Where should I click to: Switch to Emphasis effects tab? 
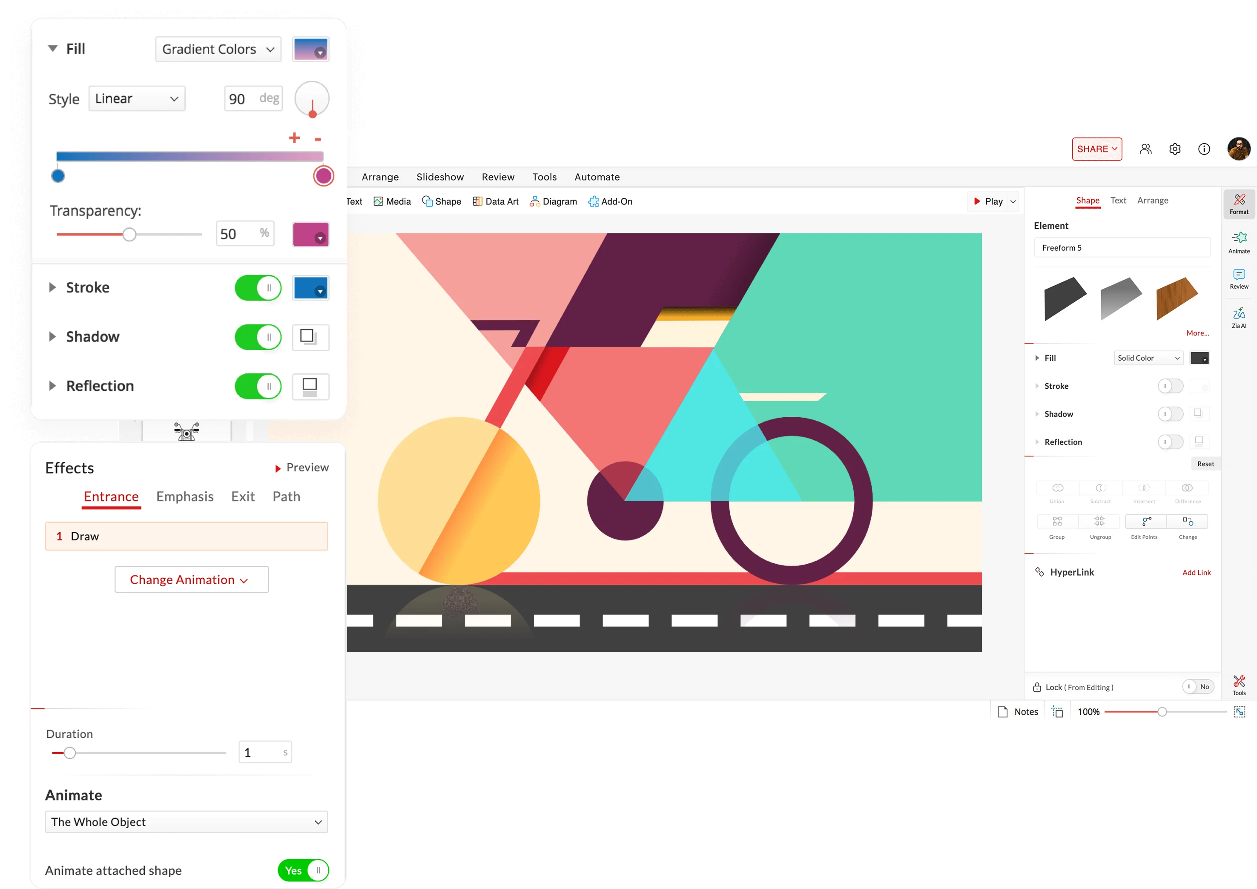[x=185, y=496]
